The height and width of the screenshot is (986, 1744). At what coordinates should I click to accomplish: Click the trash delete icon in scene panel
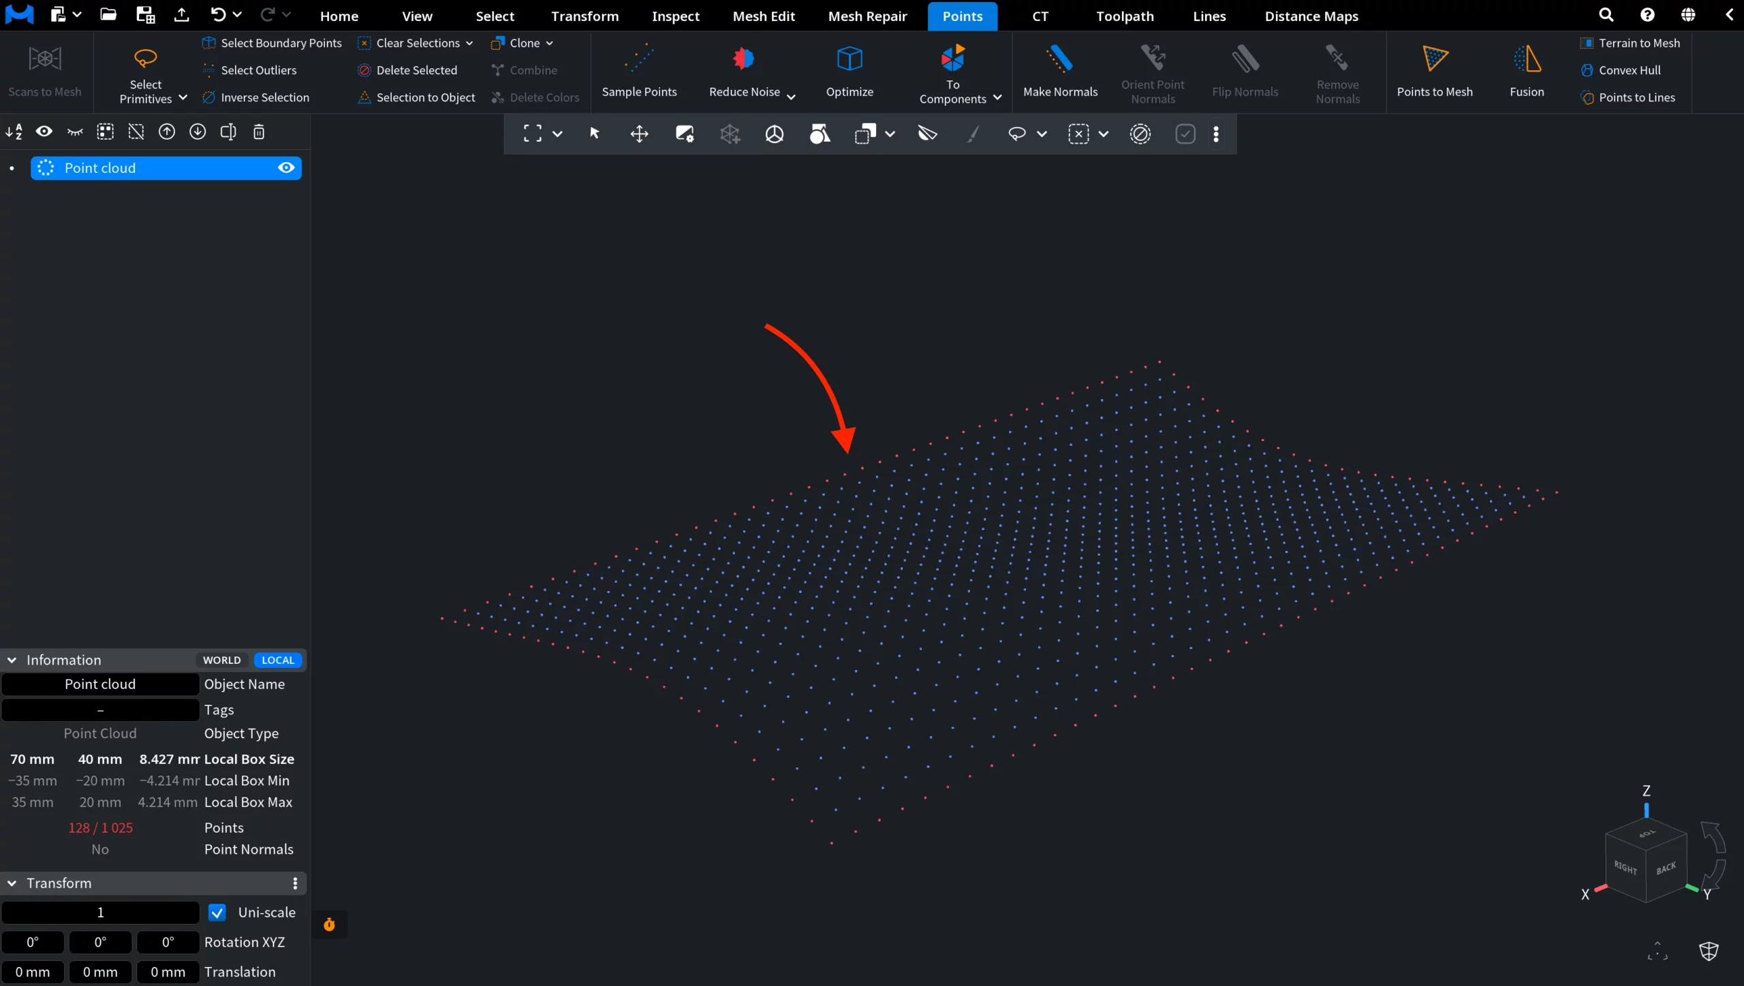point(259,132)
